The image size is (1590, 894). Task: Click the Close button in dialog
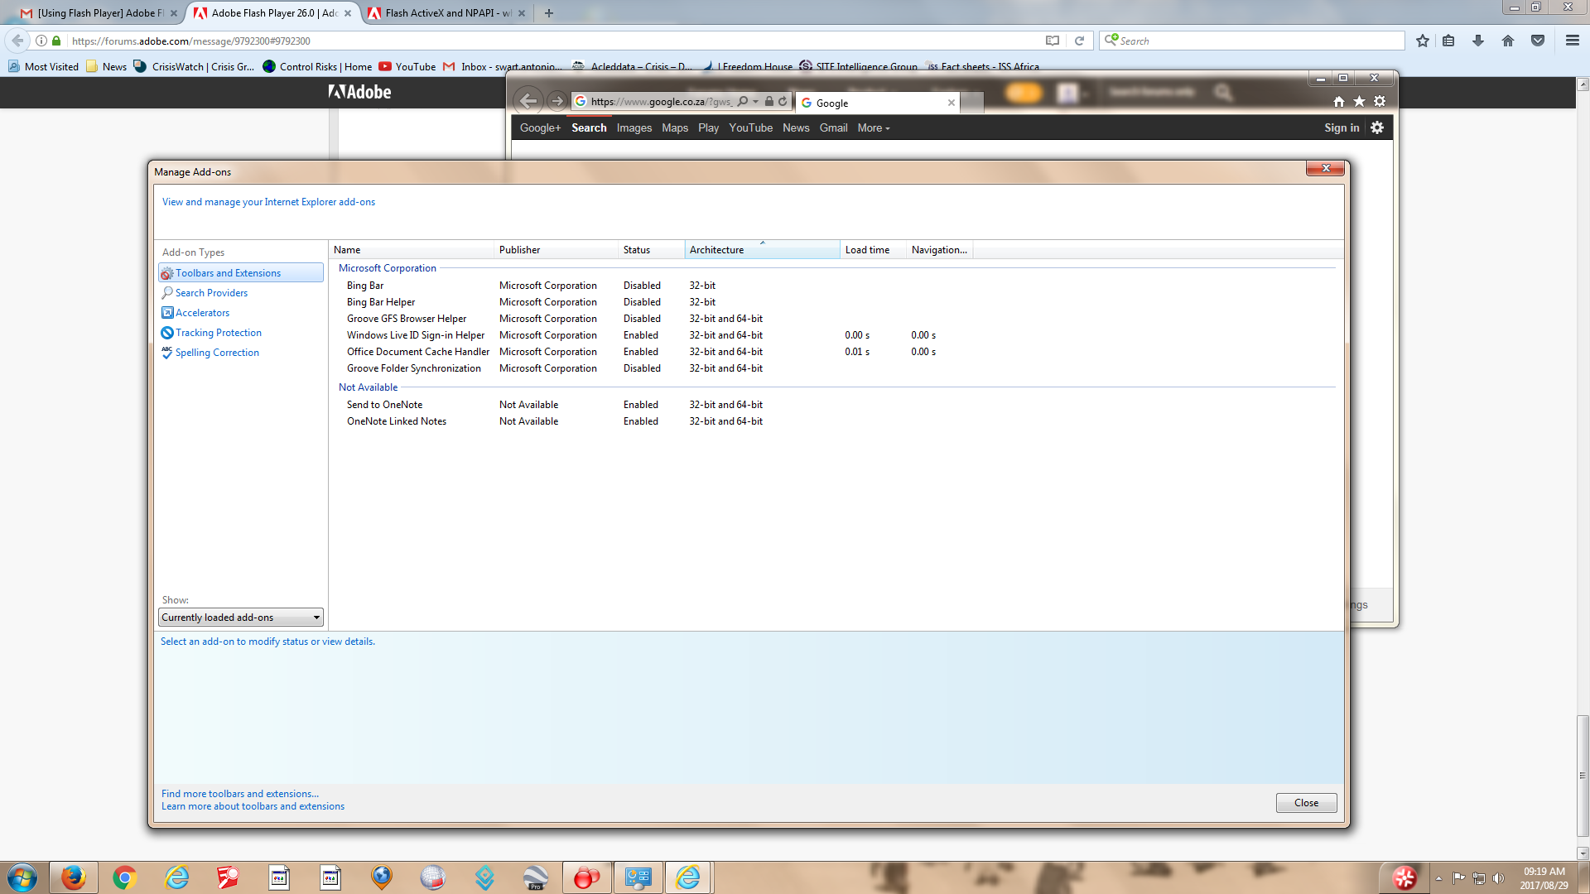coord(1306,803)
